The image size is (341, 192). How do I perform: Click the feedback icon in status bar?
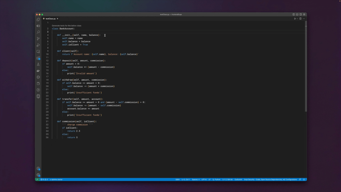click(300, 180)
